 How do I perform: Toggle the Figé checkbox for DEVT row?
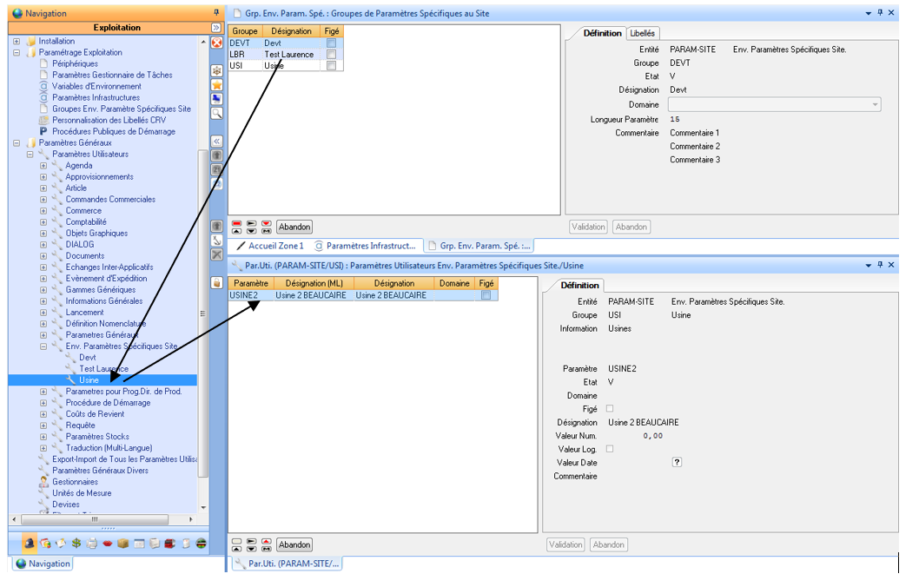[331, 43]
